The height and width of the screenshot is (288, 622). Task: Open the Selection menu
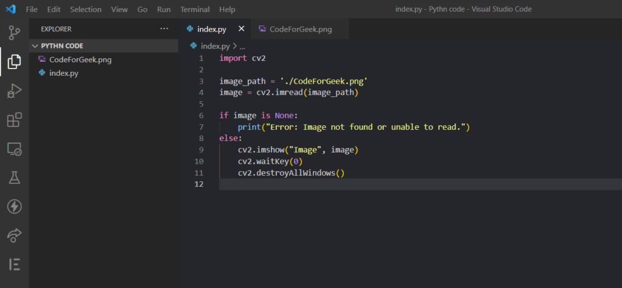pos(86,10)
